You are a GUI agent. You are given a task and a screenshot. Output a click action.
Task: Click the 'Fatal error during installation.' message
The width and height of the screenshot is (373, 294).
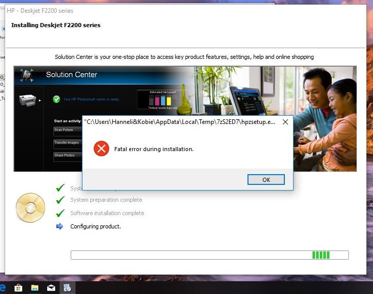154,149
